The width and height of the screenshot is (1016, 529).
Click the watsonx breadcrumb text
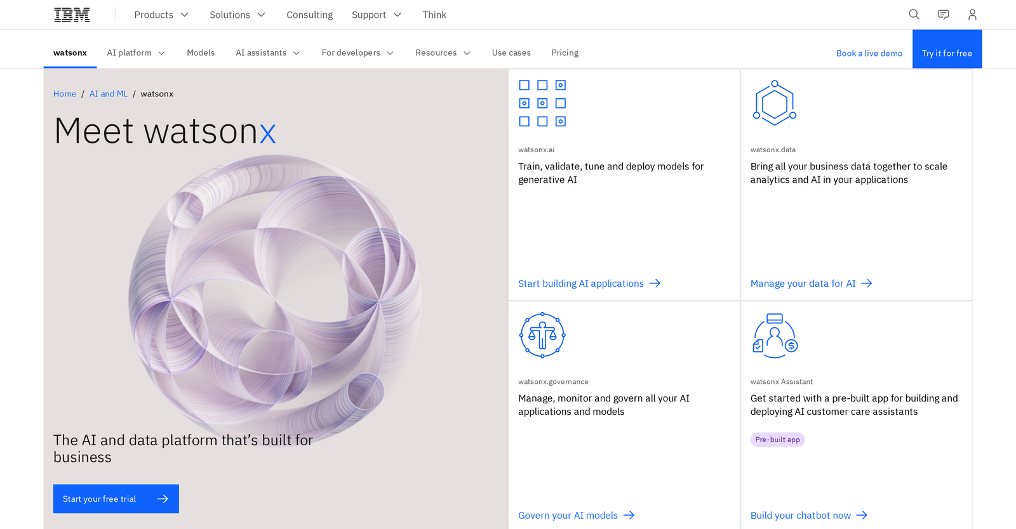coord(157,94)
